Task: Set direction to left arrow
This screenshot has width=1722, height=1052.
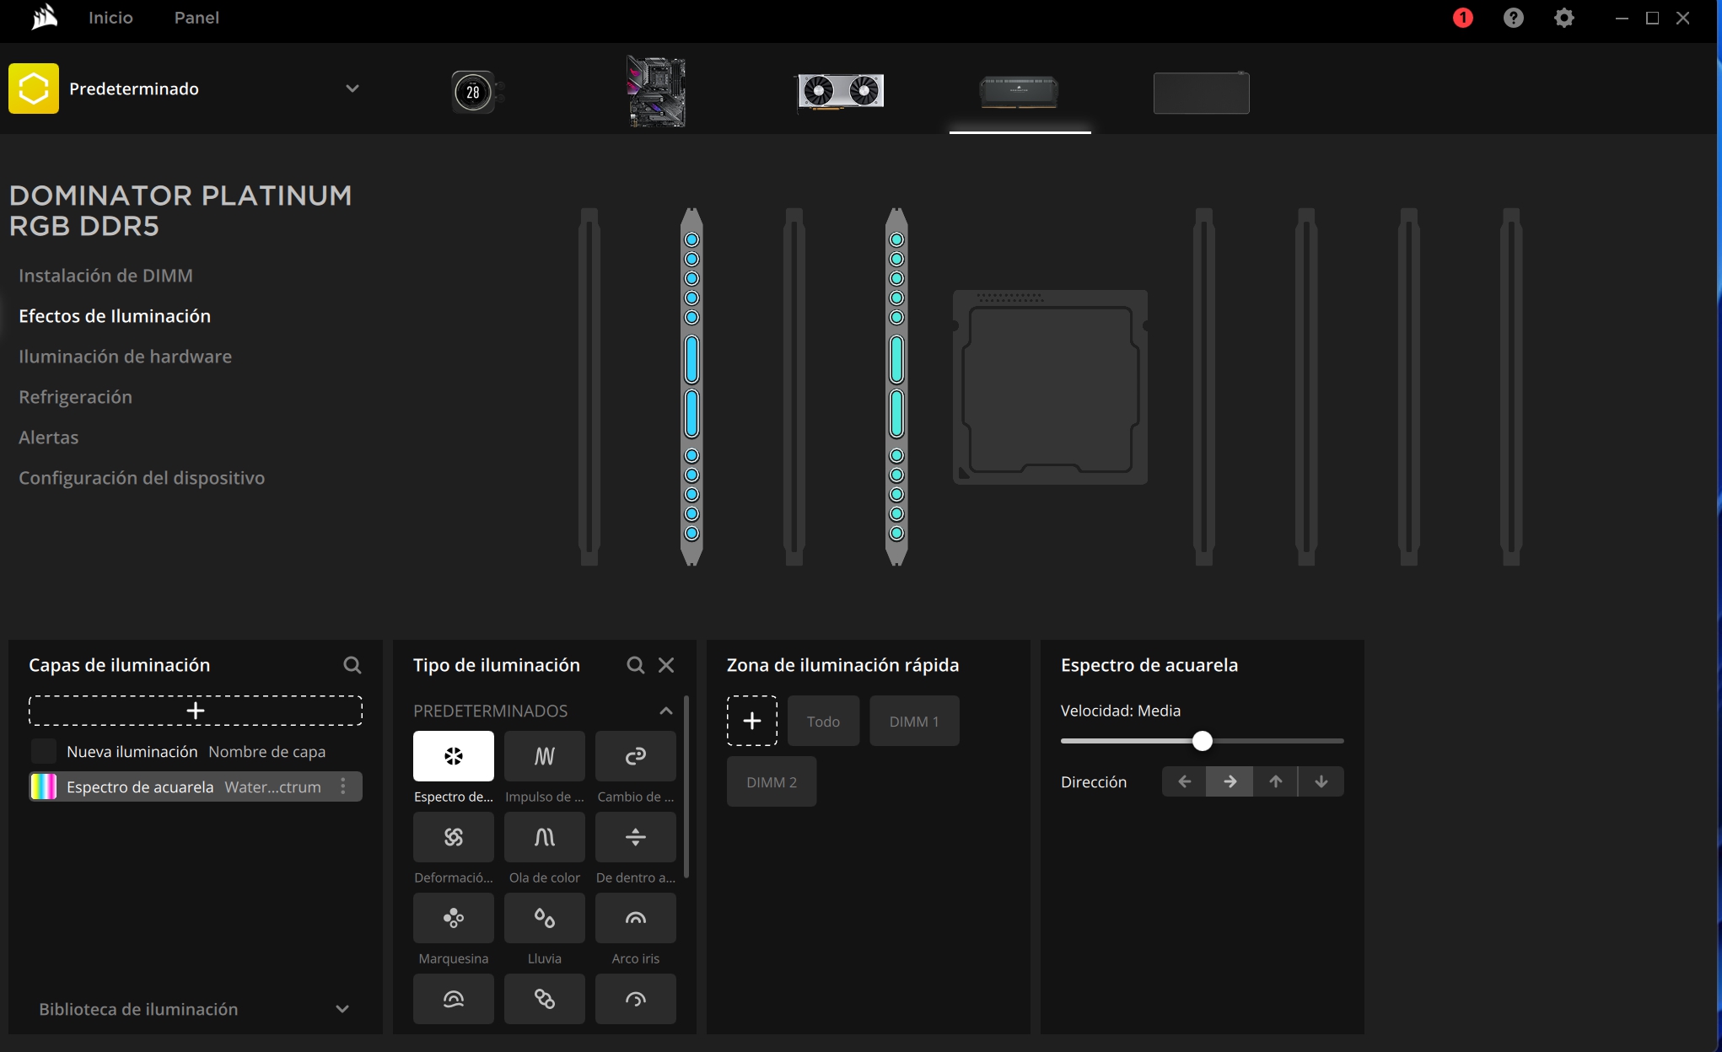Action: [x=1184, y=781]
